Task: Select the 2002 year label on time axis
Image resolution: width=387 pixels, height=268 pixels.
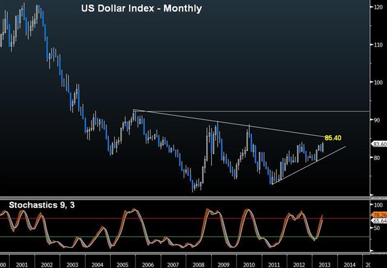Action: click(47, 265)
